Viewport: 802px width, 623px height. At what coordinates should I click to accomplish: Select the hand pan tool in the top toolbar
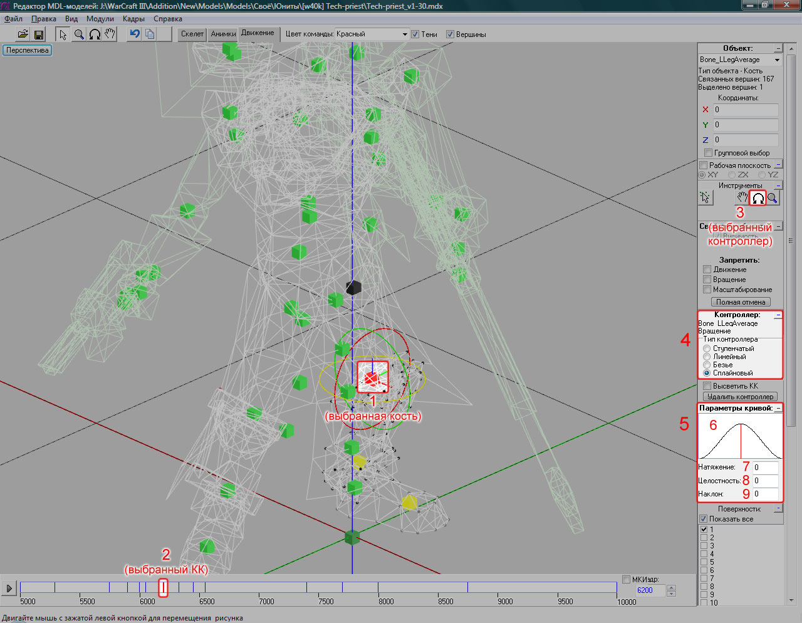coord(110,34)
